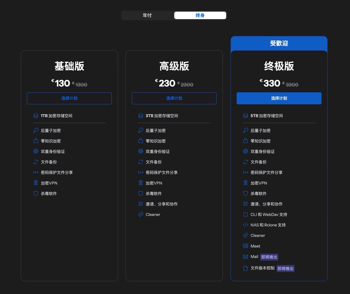Click the shield icon beside 杀毒软件 in 基础版
This screenshot has height=294, width=350.
coord(36,193)
